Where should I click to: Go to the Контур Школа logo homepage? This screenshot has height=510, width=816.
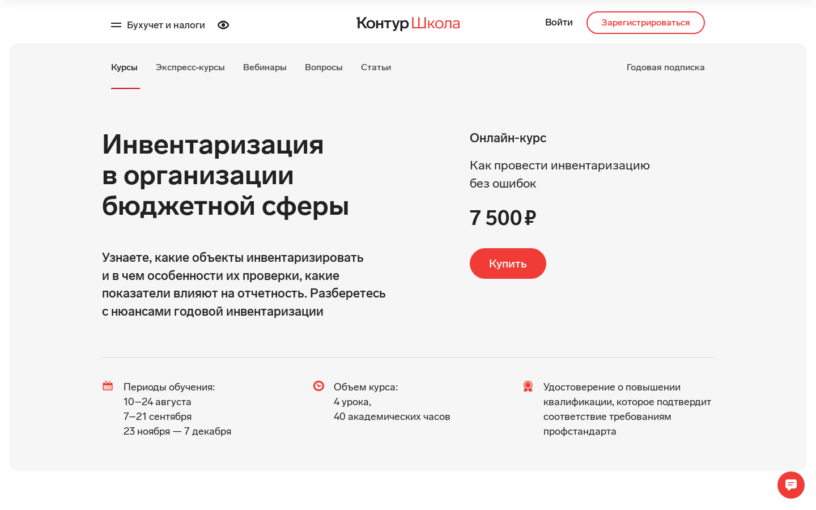point(408,23)
